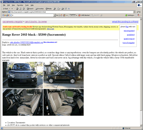The image size is (143, 130).
Task: Click the Go button beside Address bar
Action: click(x=139, y=12)
